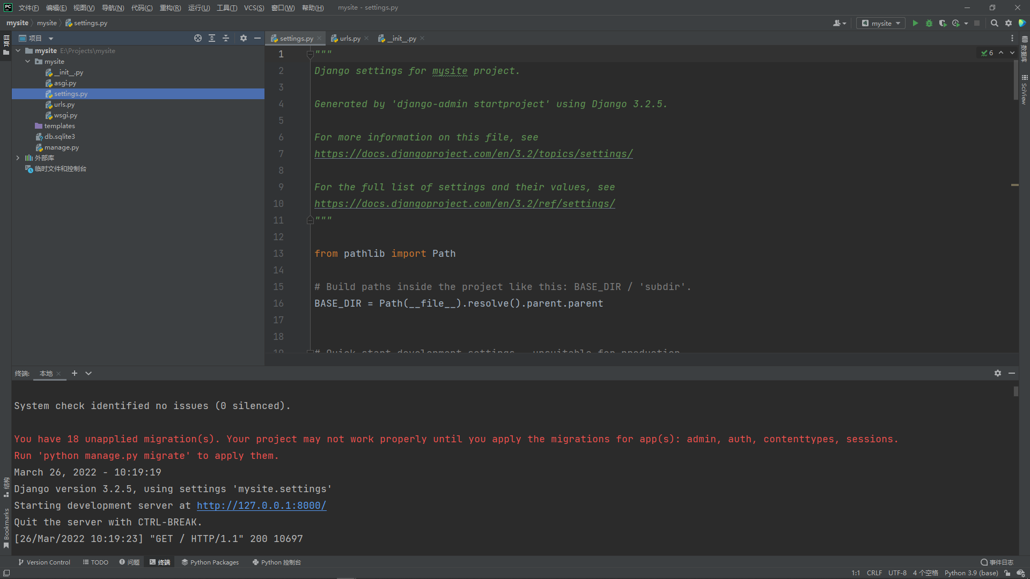1030x579 pixels.
Task: Collapse all nodes in project tree
Action: 226,38
